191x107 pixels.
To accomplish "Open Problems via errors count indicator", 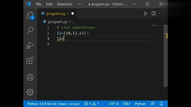I will [88, 104].
